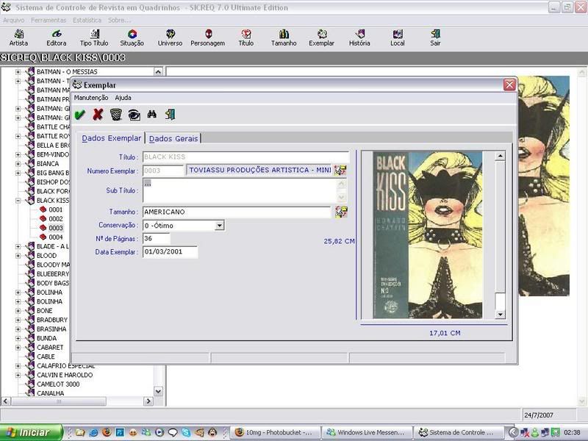The height and width of the screenshot is (441, 588).
Task: Select CABARET in the tree
Action: coord(50,347)
